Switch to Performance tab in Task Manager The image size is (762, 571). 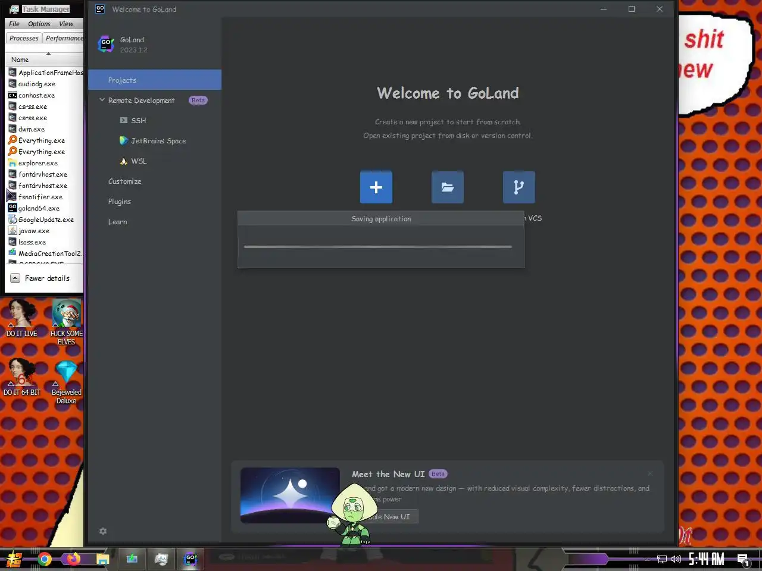pos(64,38)
